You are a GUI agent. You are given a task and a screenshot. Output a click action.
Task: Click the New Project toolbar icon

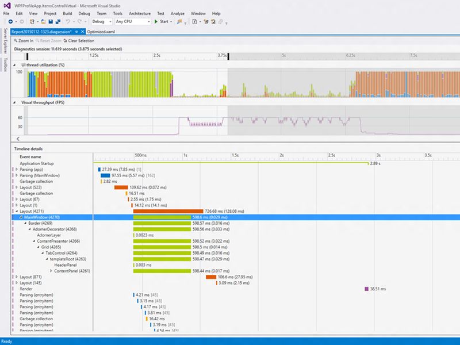click(x=32, y=21)
